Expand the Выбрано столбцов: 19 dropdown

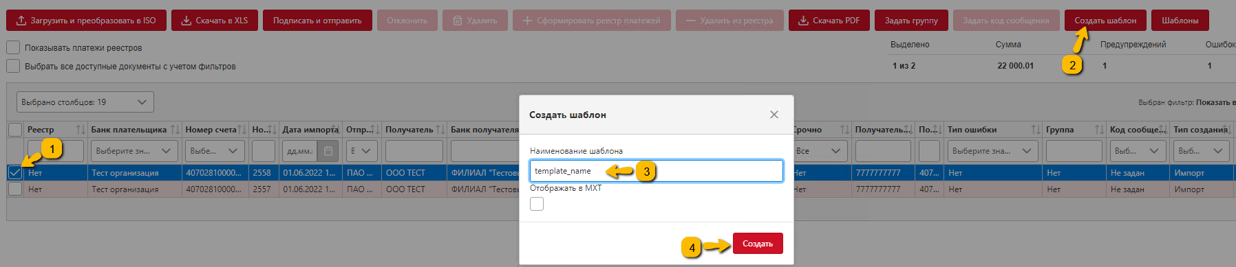click(x=85, y=102)
